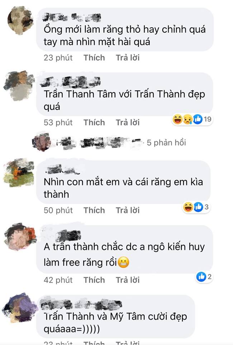Click the grimacing emoji in the ngô kiến huy comment
This screenshot has height=345, width=233.
(124, 262)
